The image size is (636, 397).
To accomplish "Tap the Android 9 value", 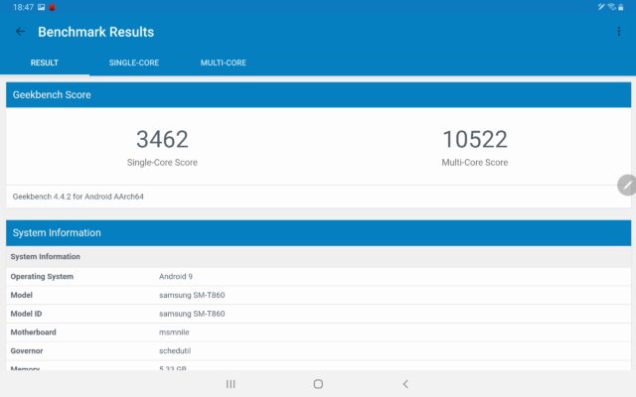I will pyautogui.click(x=176, y=276).
